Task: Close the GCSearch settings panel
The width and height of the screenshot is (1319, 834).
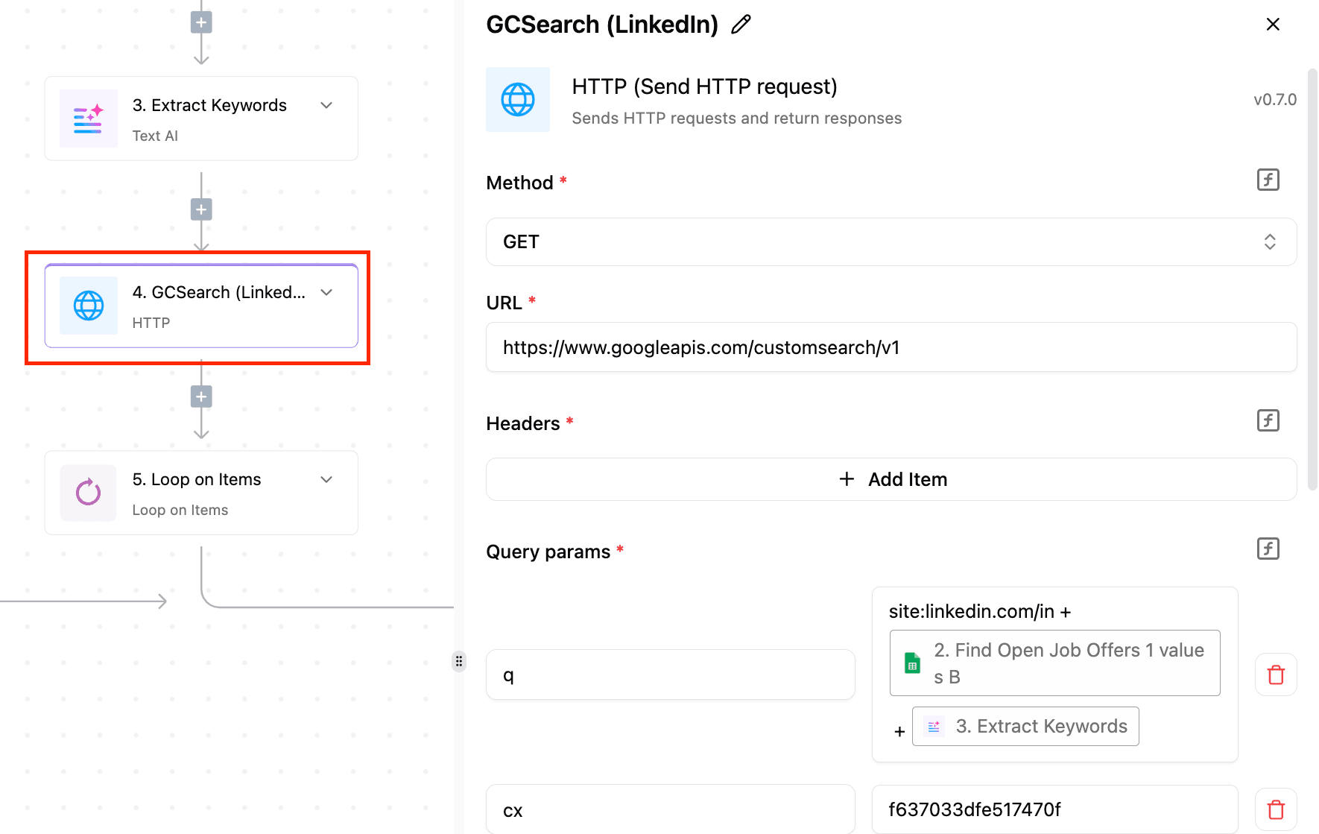Action: (x=1273, y=25)
